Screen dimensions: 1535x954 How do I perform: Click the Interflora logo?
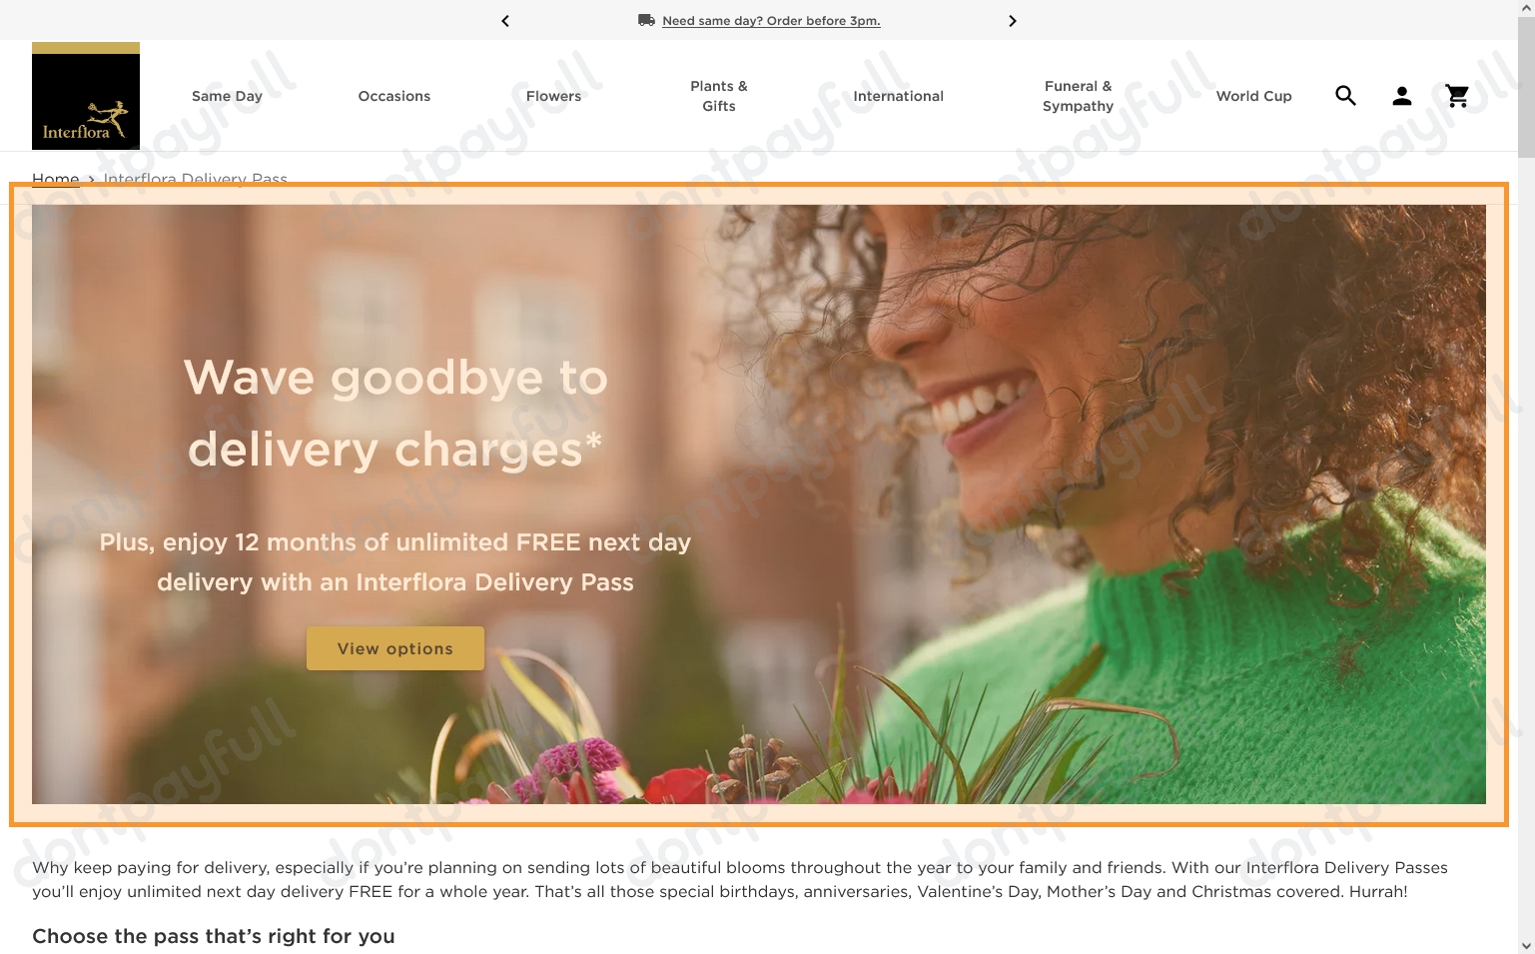tap(86, 96)
